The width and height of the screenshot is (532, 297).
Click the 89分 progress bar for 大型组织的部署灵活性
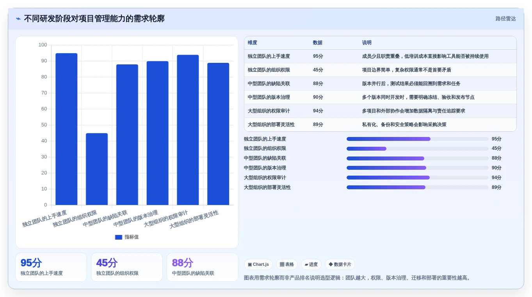pos(418,187)
